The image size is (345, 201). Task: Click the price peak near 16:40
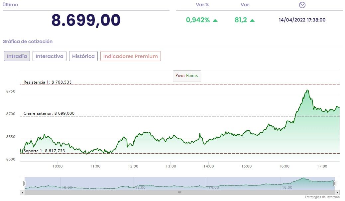tap(307, 90)
